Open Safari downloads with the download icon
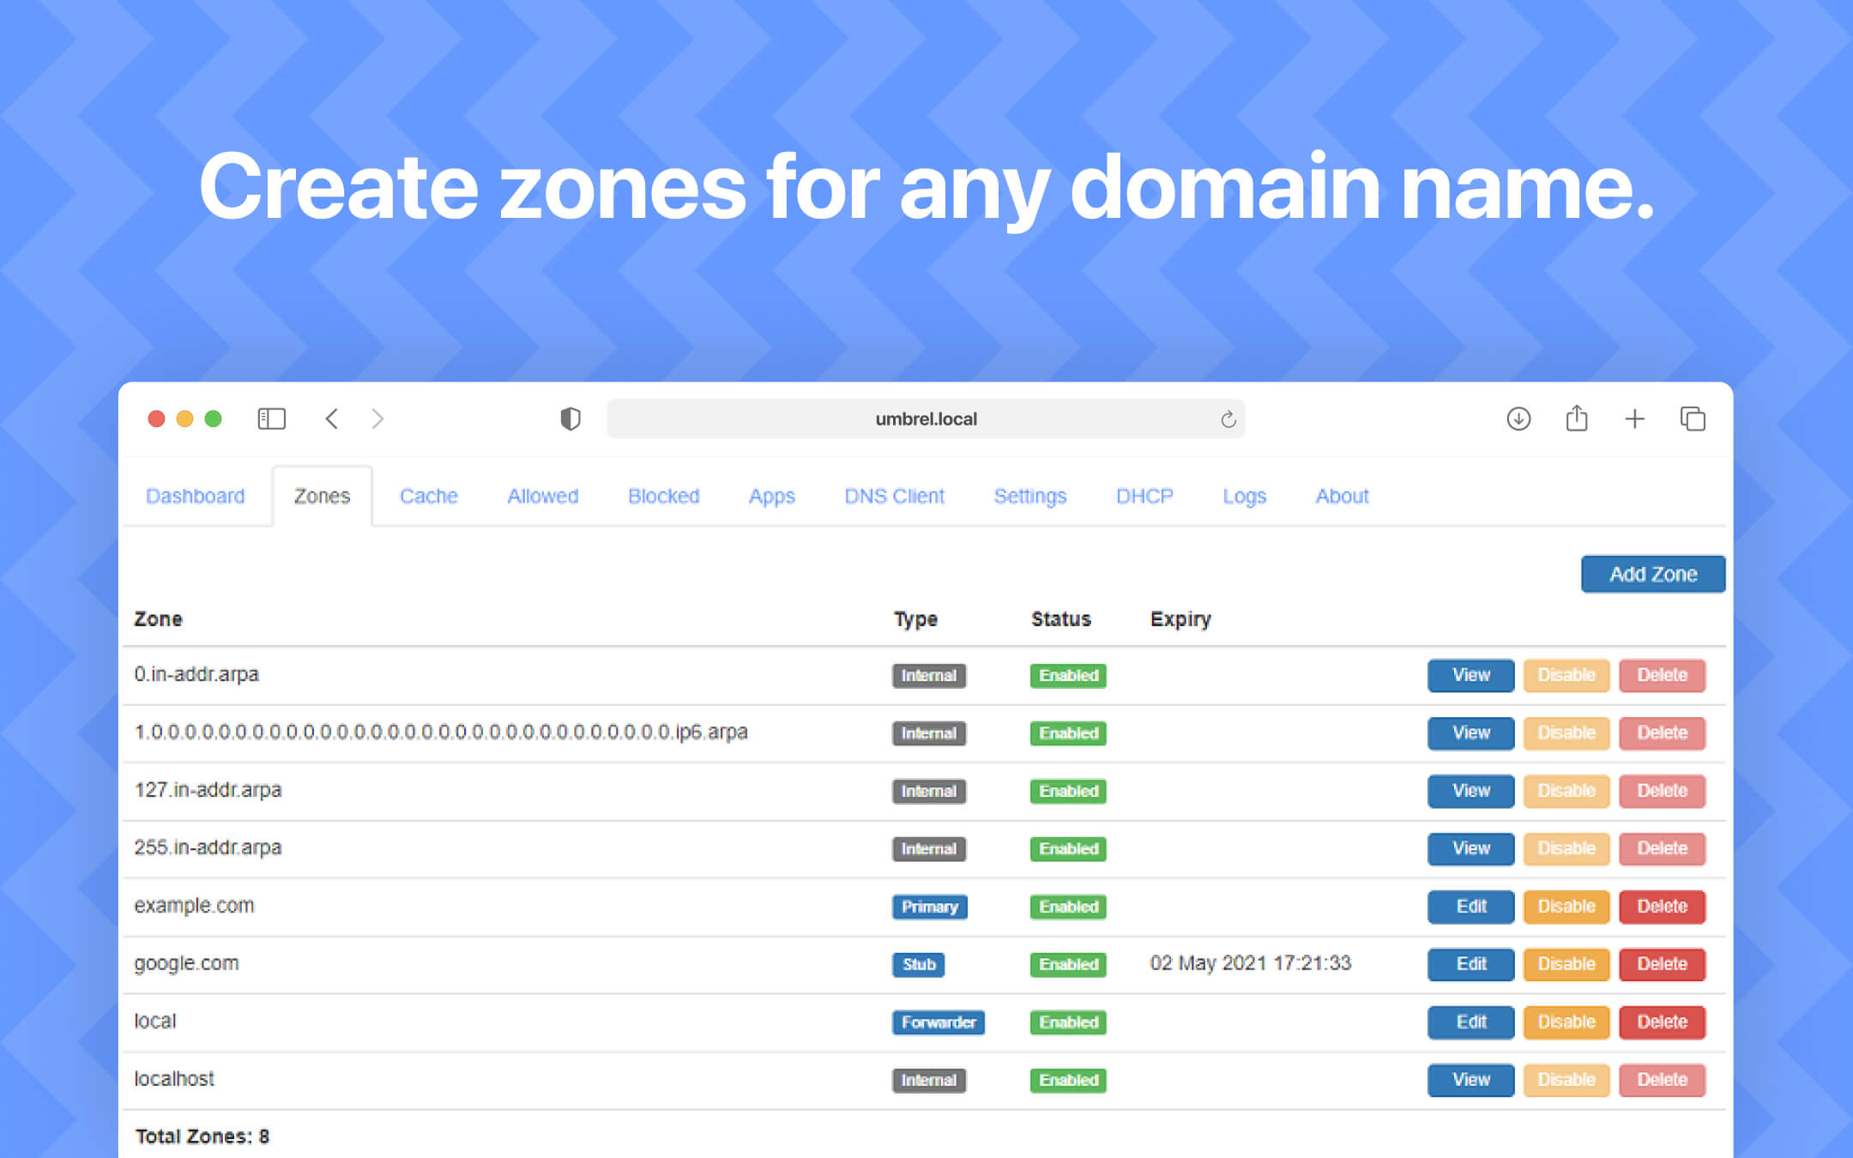The image size is (1853, 1158). click(x=1518, y=419)
